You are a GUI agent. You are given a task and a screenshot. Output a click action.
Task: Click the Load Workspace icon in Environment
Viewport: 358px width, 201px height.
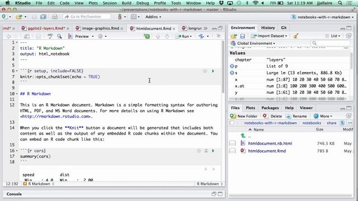pyautogui.click(x=234, y=36)
